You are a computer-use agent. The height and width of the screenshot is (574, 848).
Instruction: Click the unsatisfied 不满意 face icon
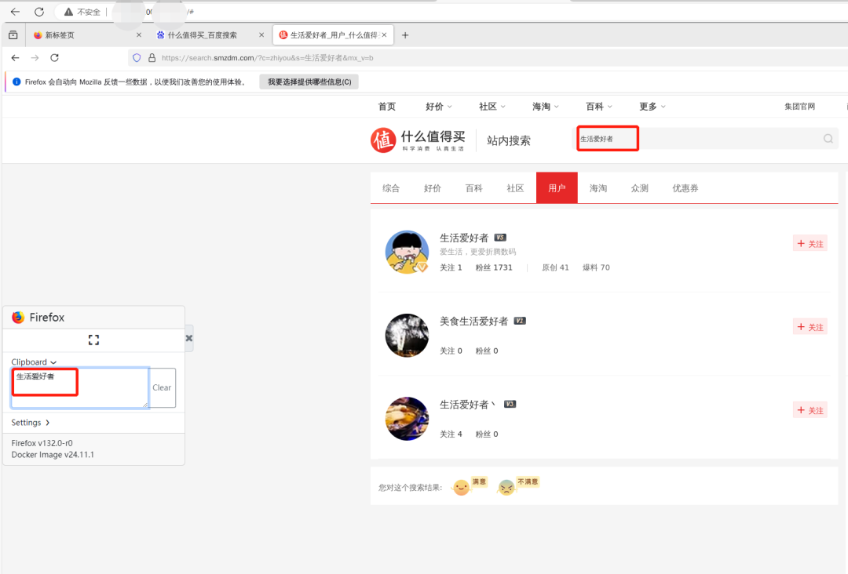pyautogui.click(x=506, y=488)
